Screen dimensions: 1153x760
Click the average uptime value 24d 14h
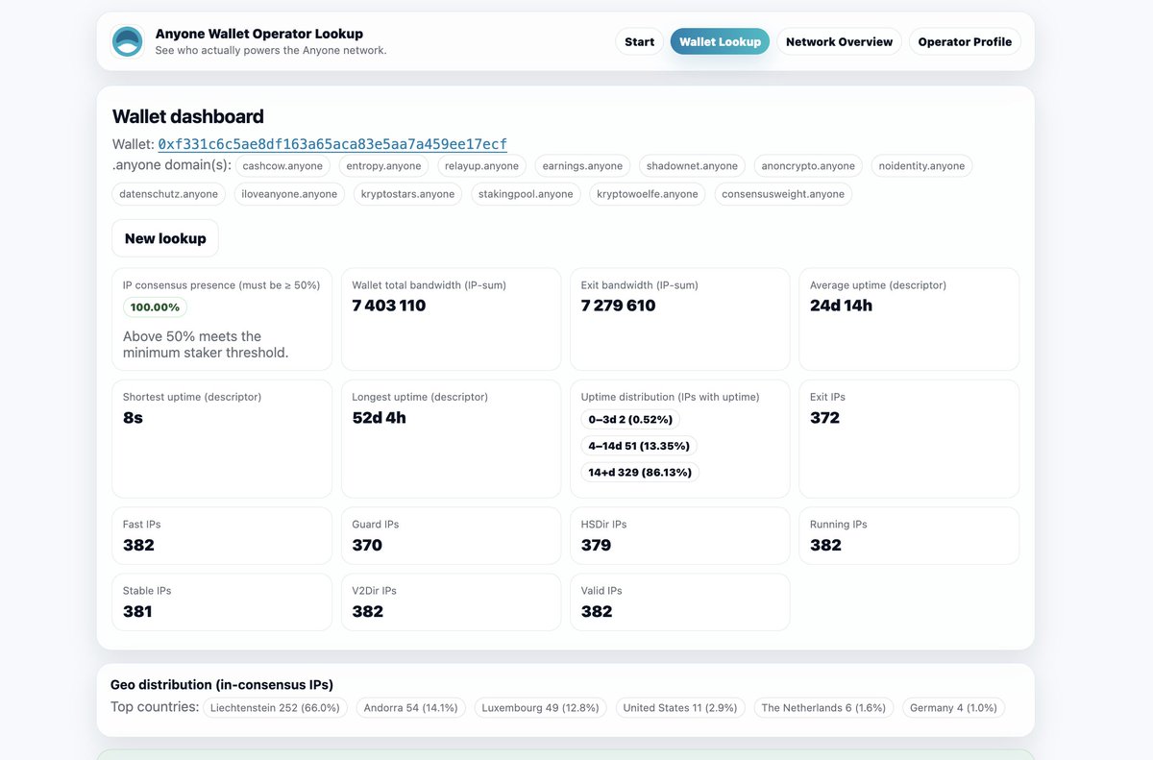pyautogui.click(x=841, y=306)
